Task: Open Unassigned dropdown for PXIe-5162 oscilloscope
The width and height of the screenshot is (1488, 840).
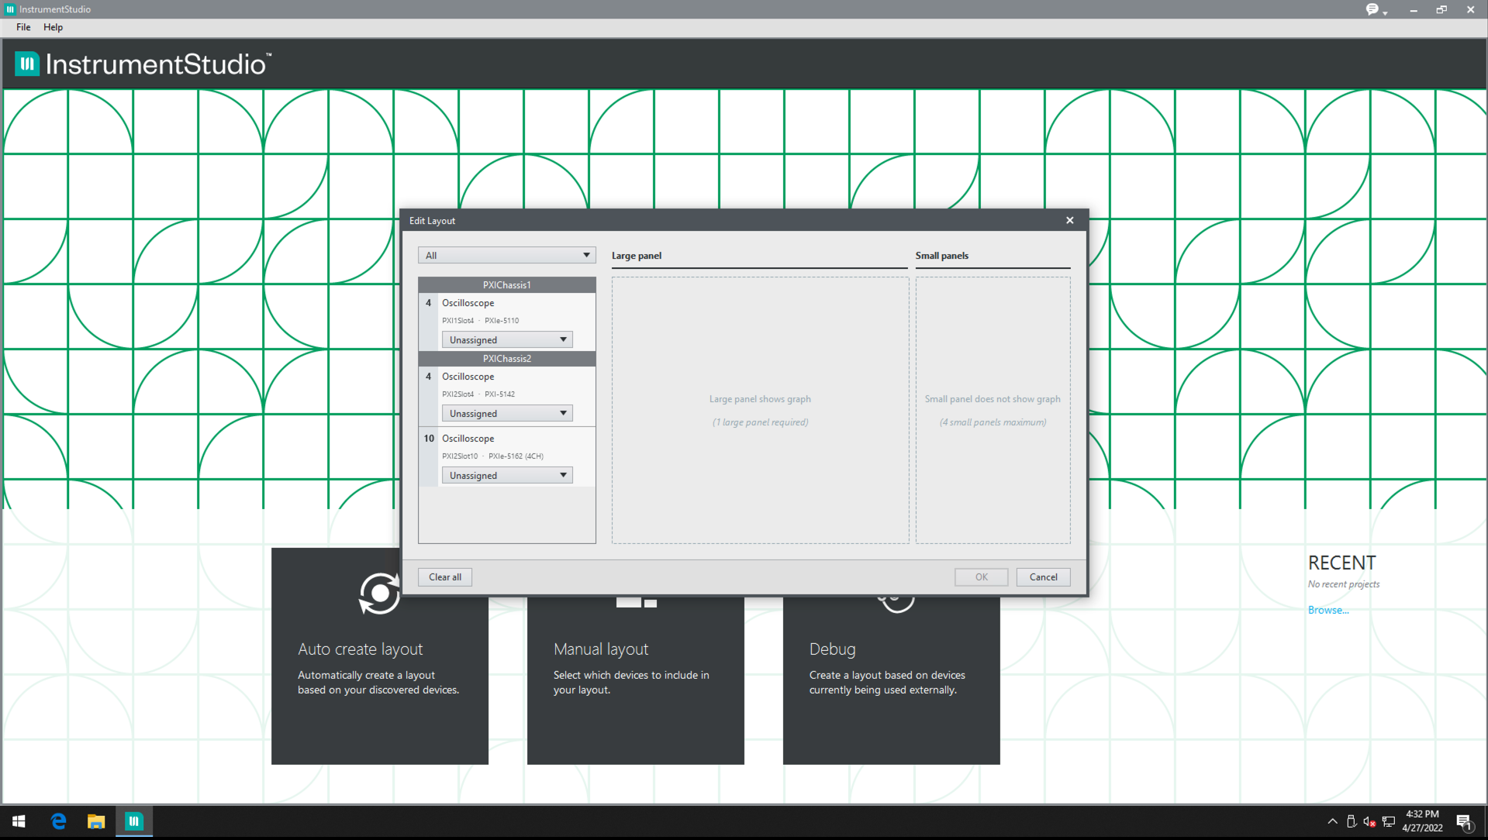Action: coord(507,475)
